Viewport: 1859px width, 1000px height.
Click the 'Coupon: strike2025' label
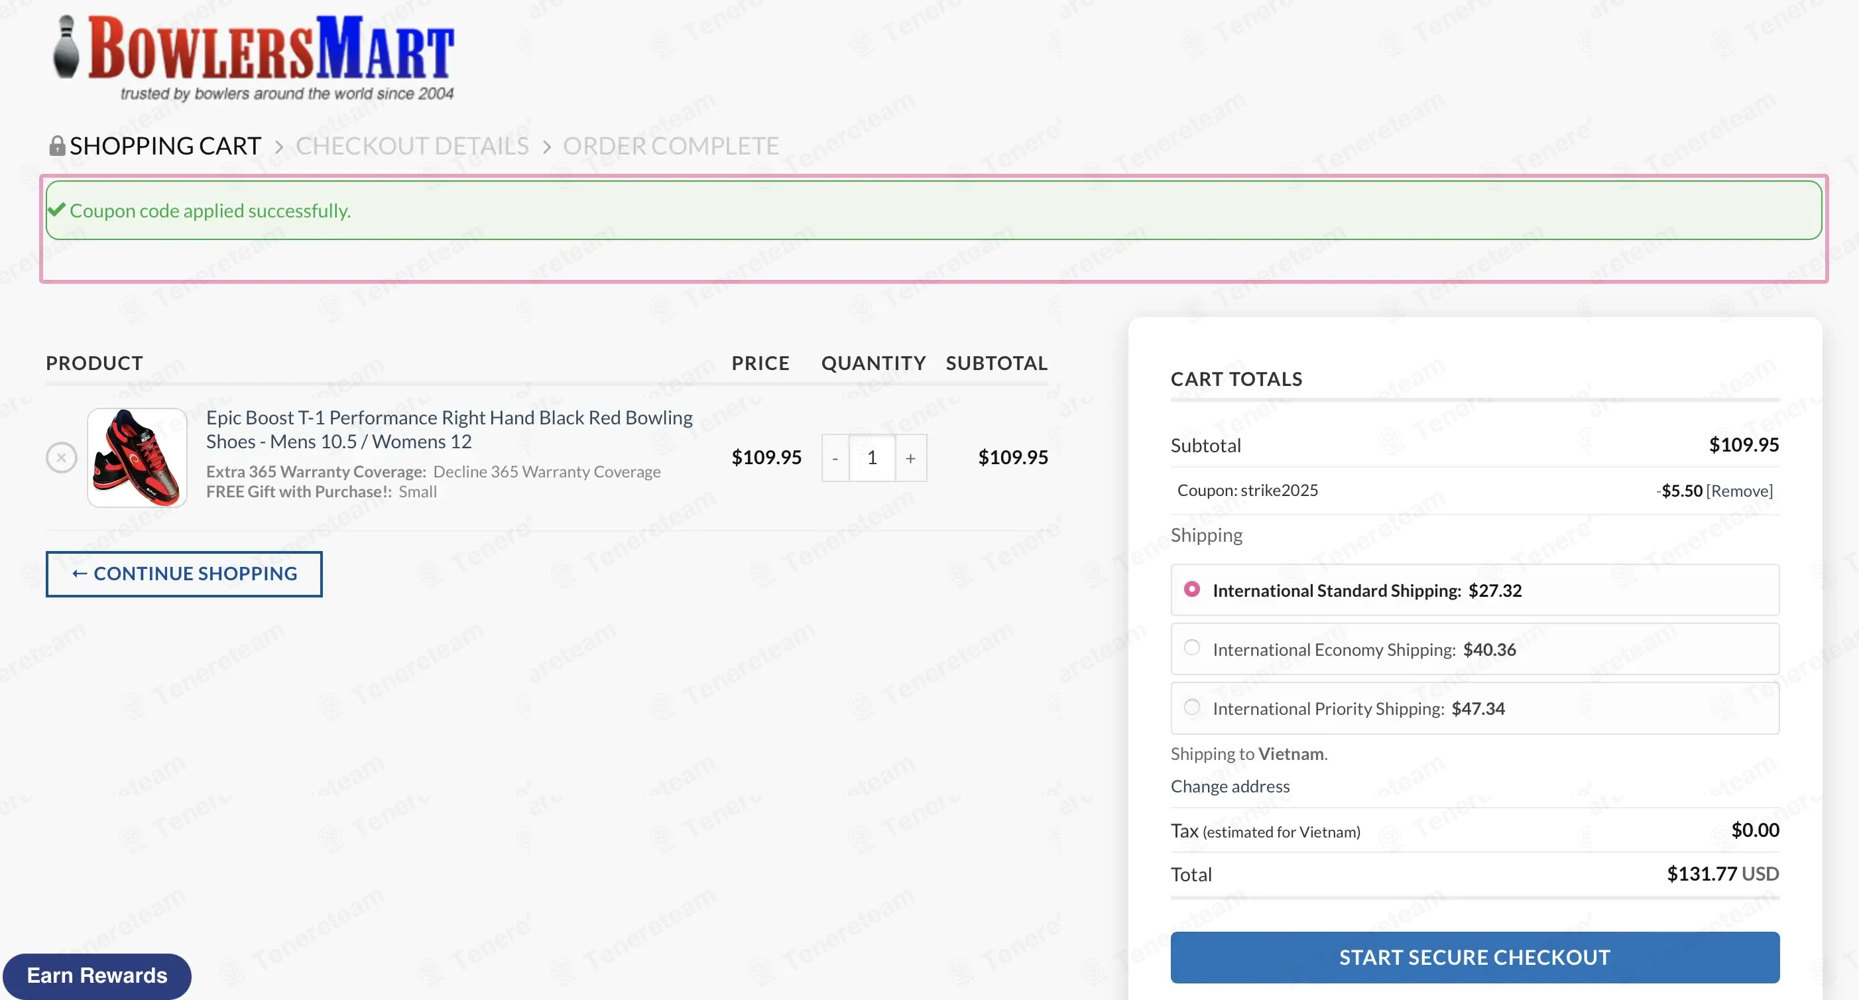point(1248,490)
